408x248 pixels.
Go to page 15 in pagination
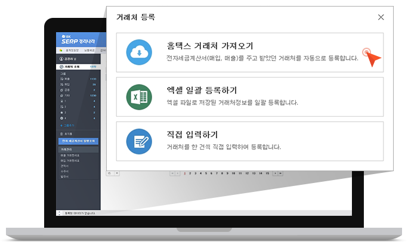pos(267,173)
